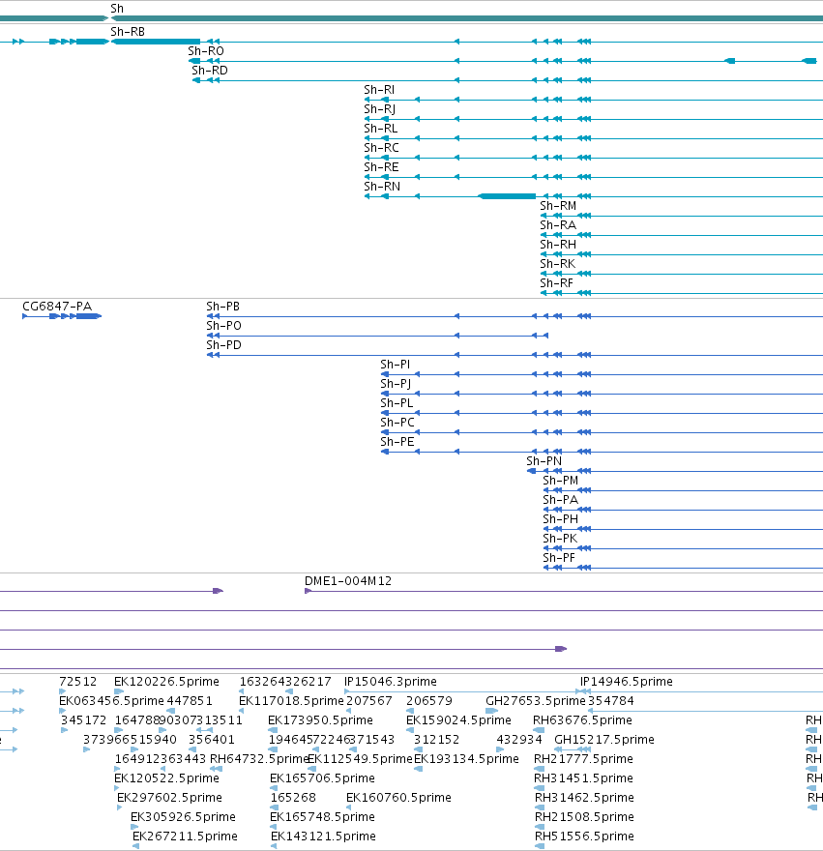The image size is (823, 851).
Task: Click on the Sh-RI transcript
Action: coord(379,90)
